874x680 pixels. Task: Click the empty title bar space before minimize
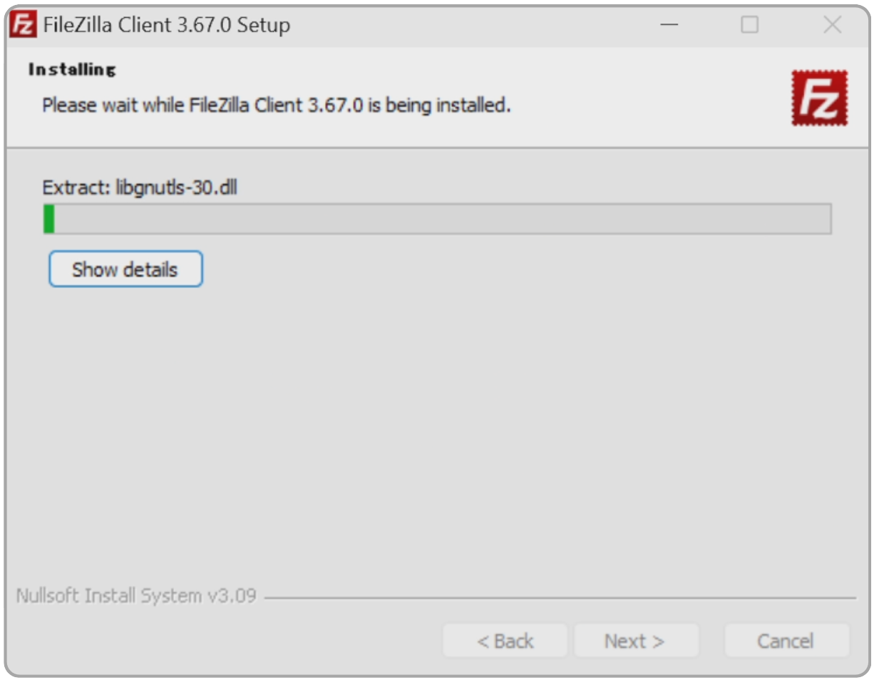tap(471, 26)
